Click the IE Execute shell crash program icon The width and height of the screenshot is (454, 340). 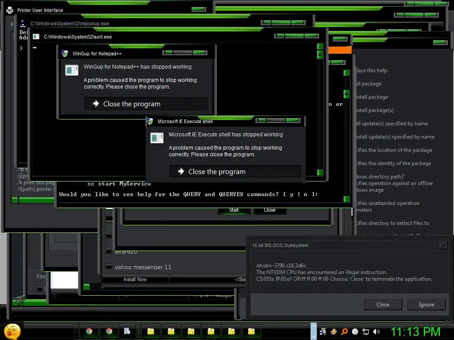157,138
